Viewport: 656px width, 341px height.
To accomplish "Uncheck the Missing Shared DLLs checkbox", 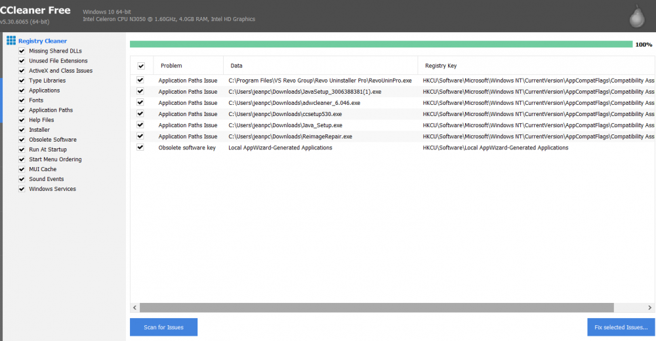I will click(x=22, y=51).
